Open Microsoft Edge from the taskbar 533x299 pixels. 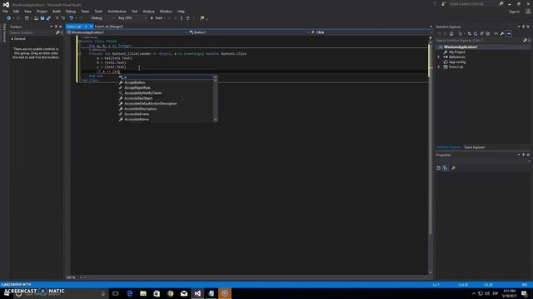(x=130, y=293)
